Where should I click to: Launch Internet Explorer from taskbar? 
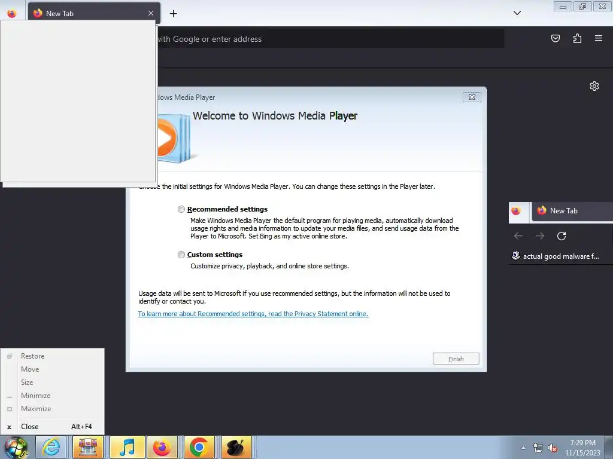[51, 447]
